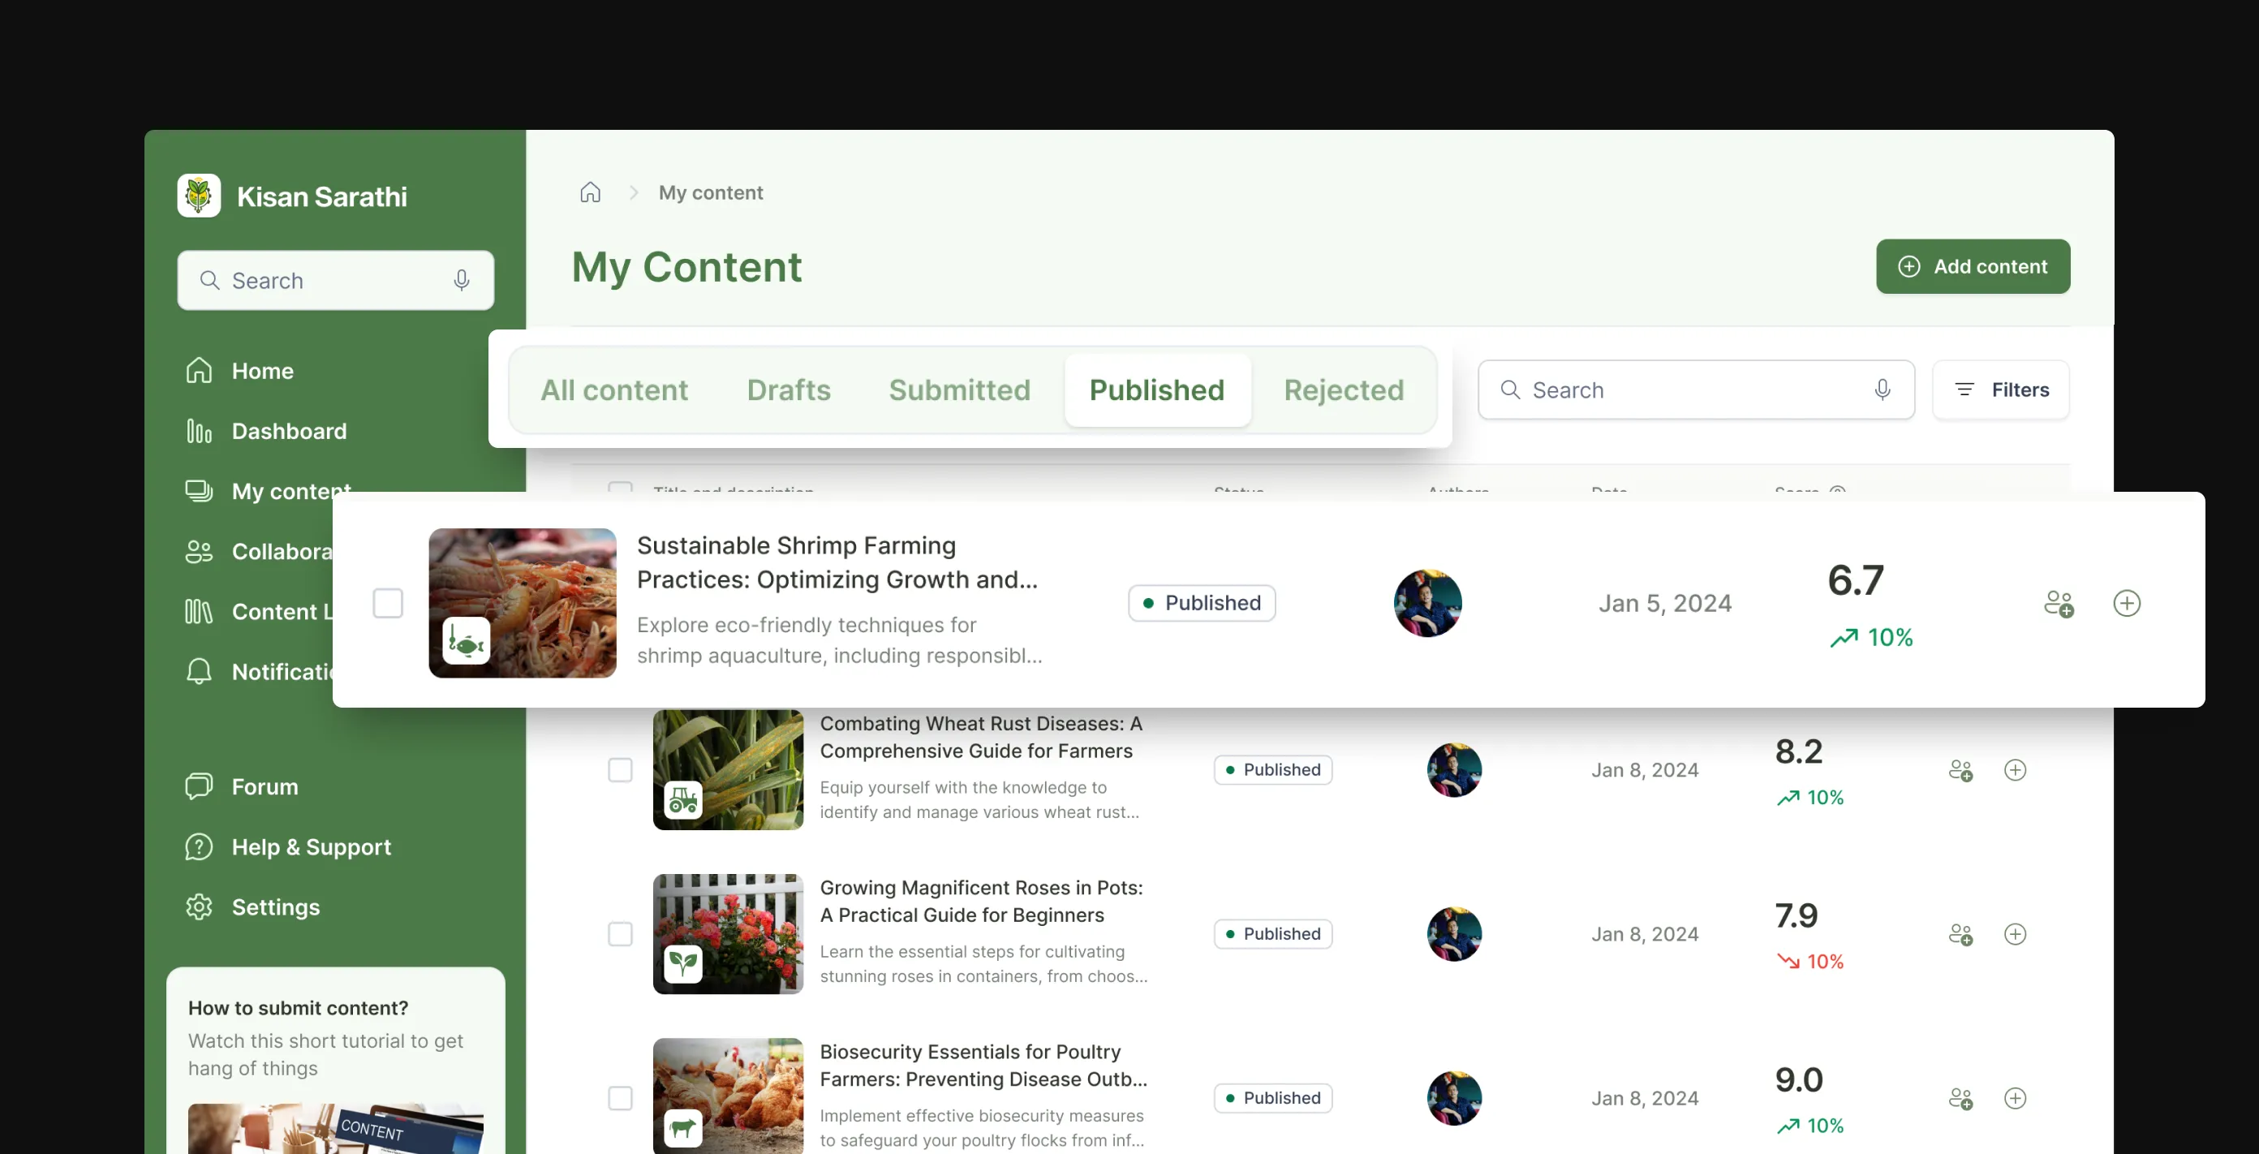Click the plus icon on Shrimp Farming row
The image size is (2259, 1154).
[x=2127, y=603]
